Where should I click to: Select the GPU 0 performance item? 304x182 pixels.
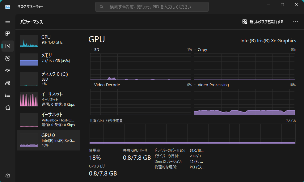[x=48, y=140]
